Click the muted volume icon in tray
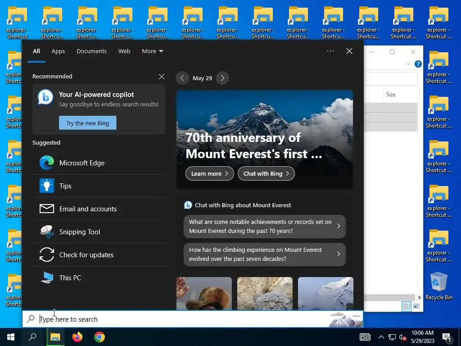The height and width of the screenshot is (346, 461). [402, 337]
